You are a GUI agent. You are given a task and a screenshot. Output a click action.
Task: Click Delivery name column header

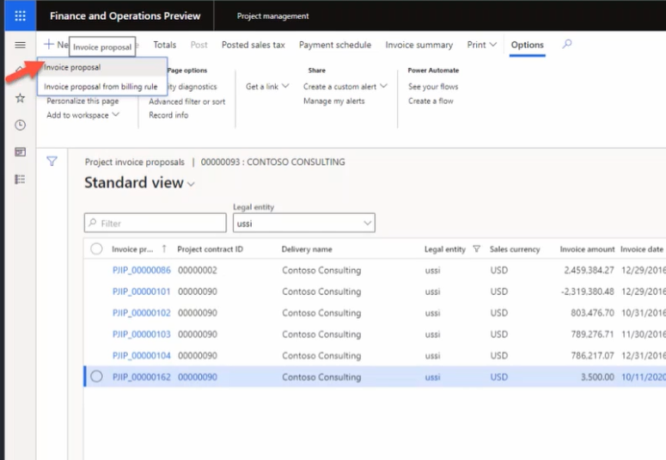pos(307,249)
